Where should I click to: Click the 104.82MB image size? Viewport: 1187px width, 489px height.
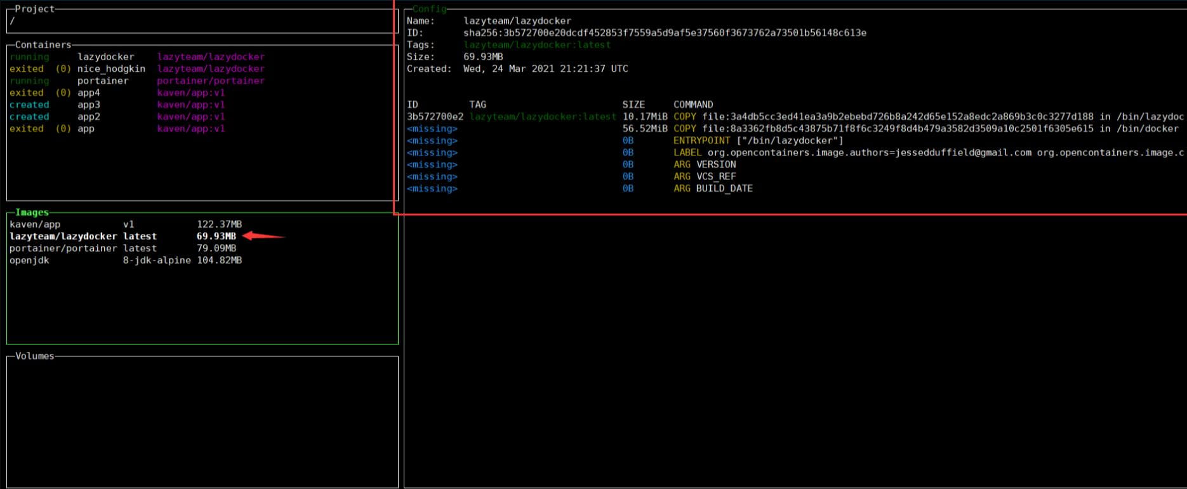click(219, 261)
